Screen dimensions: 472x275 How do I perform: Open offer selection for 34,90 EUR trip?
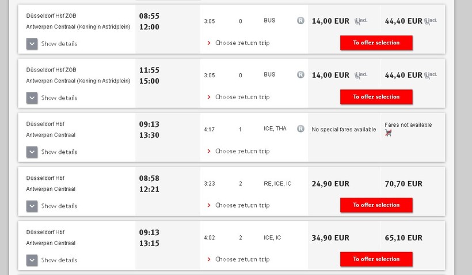pos(376,259)
